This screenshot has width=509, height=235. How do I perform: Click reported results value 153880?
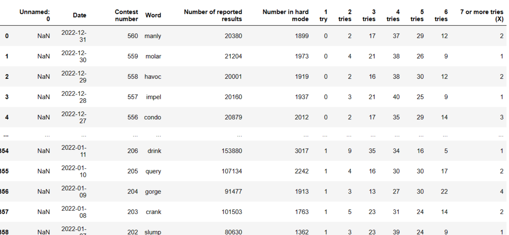coord(232,151)
